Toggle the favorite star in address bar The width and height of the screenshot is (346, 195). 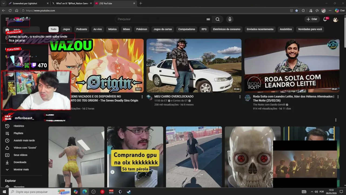(x=297, y=11)
